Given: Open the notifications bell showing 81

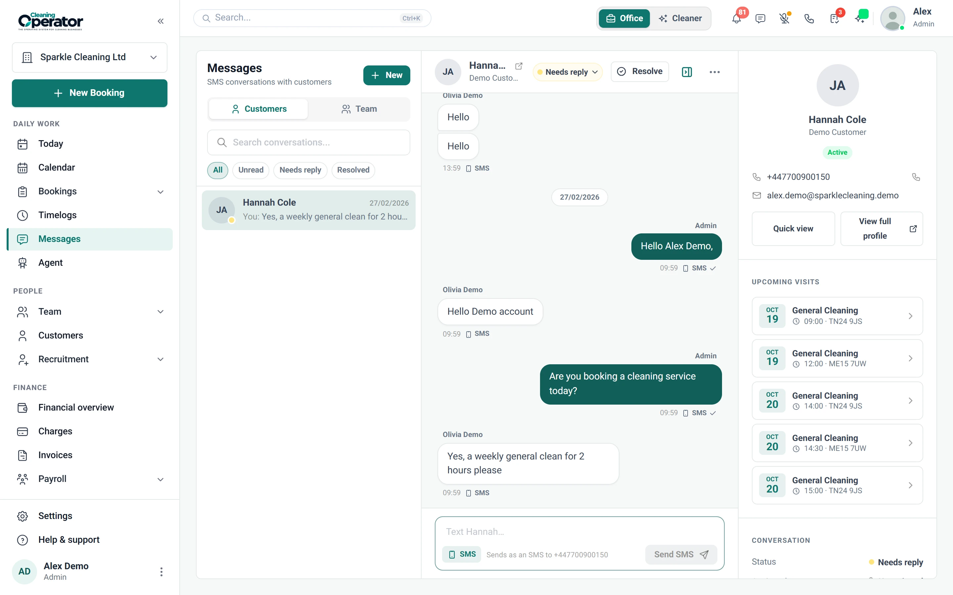Looking at the screenshot, I should click(736, 18).
